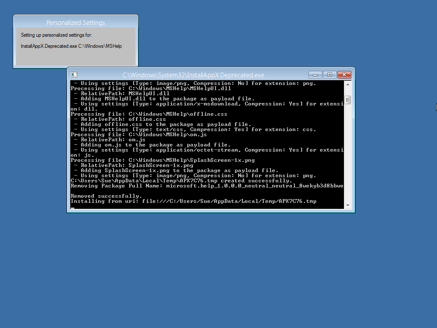Screen dimensions: 437x328
Task: Click the console scrollbar down arrow
Action: coord(347,205)
